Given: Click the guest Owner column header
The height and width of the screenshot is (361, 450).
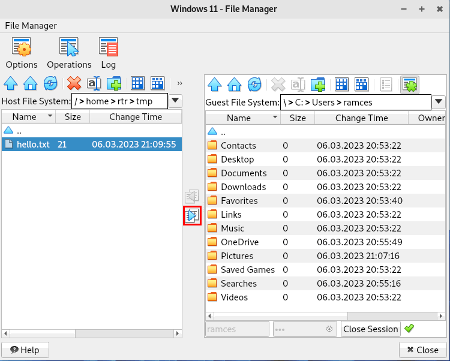Looking at the screenshot, I should coord(427,118).
